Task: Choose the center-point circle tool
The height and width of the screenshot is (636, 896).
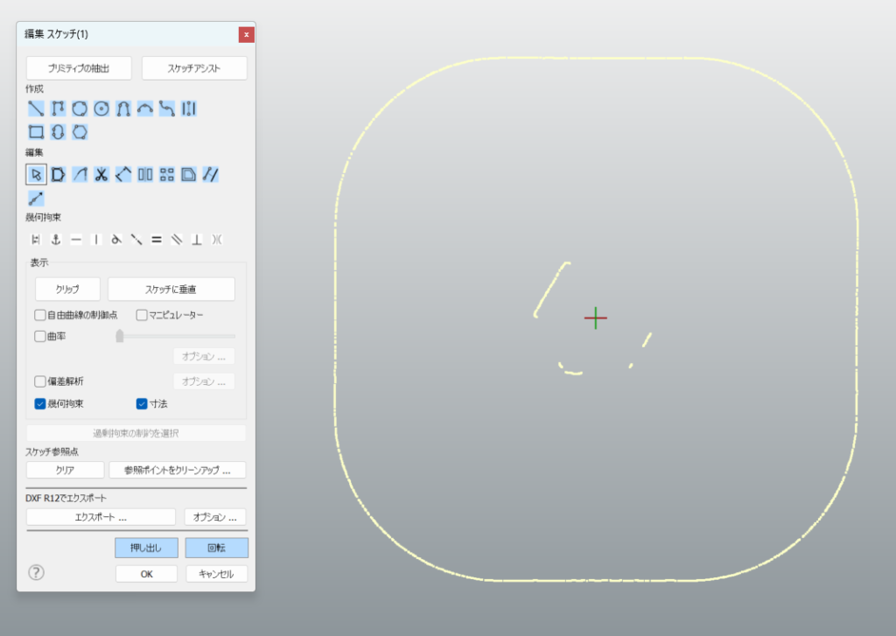Action: pos(101,108)
